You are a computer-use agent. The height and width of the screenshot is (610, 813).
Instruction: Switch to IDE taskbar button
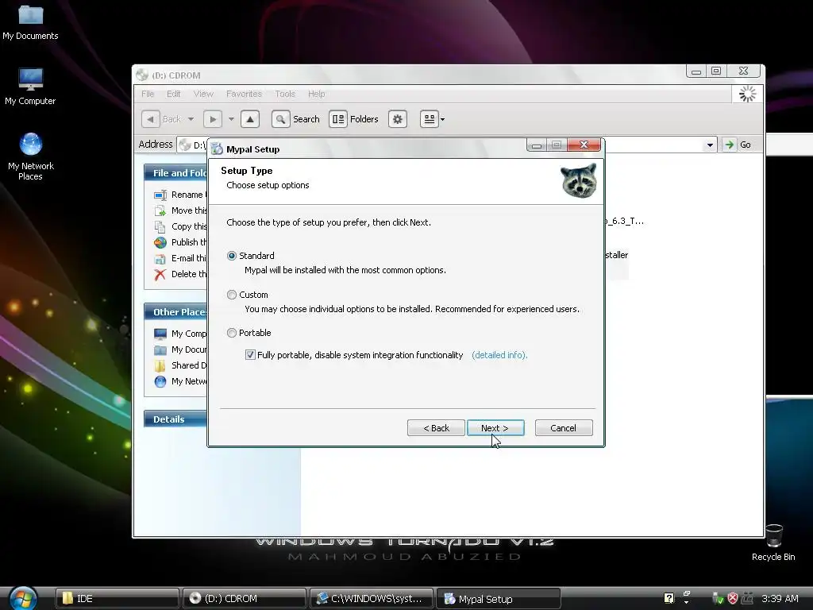pos(118,599)
